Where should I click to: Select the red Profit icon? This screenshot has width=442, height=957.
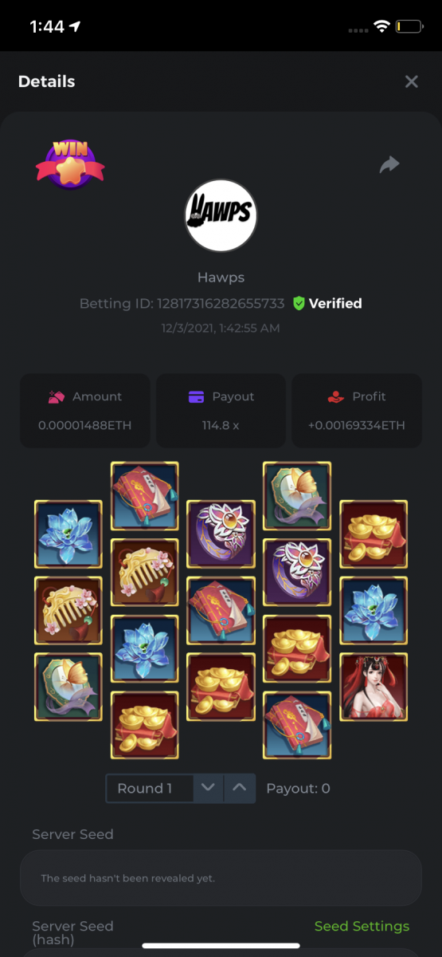336,396
